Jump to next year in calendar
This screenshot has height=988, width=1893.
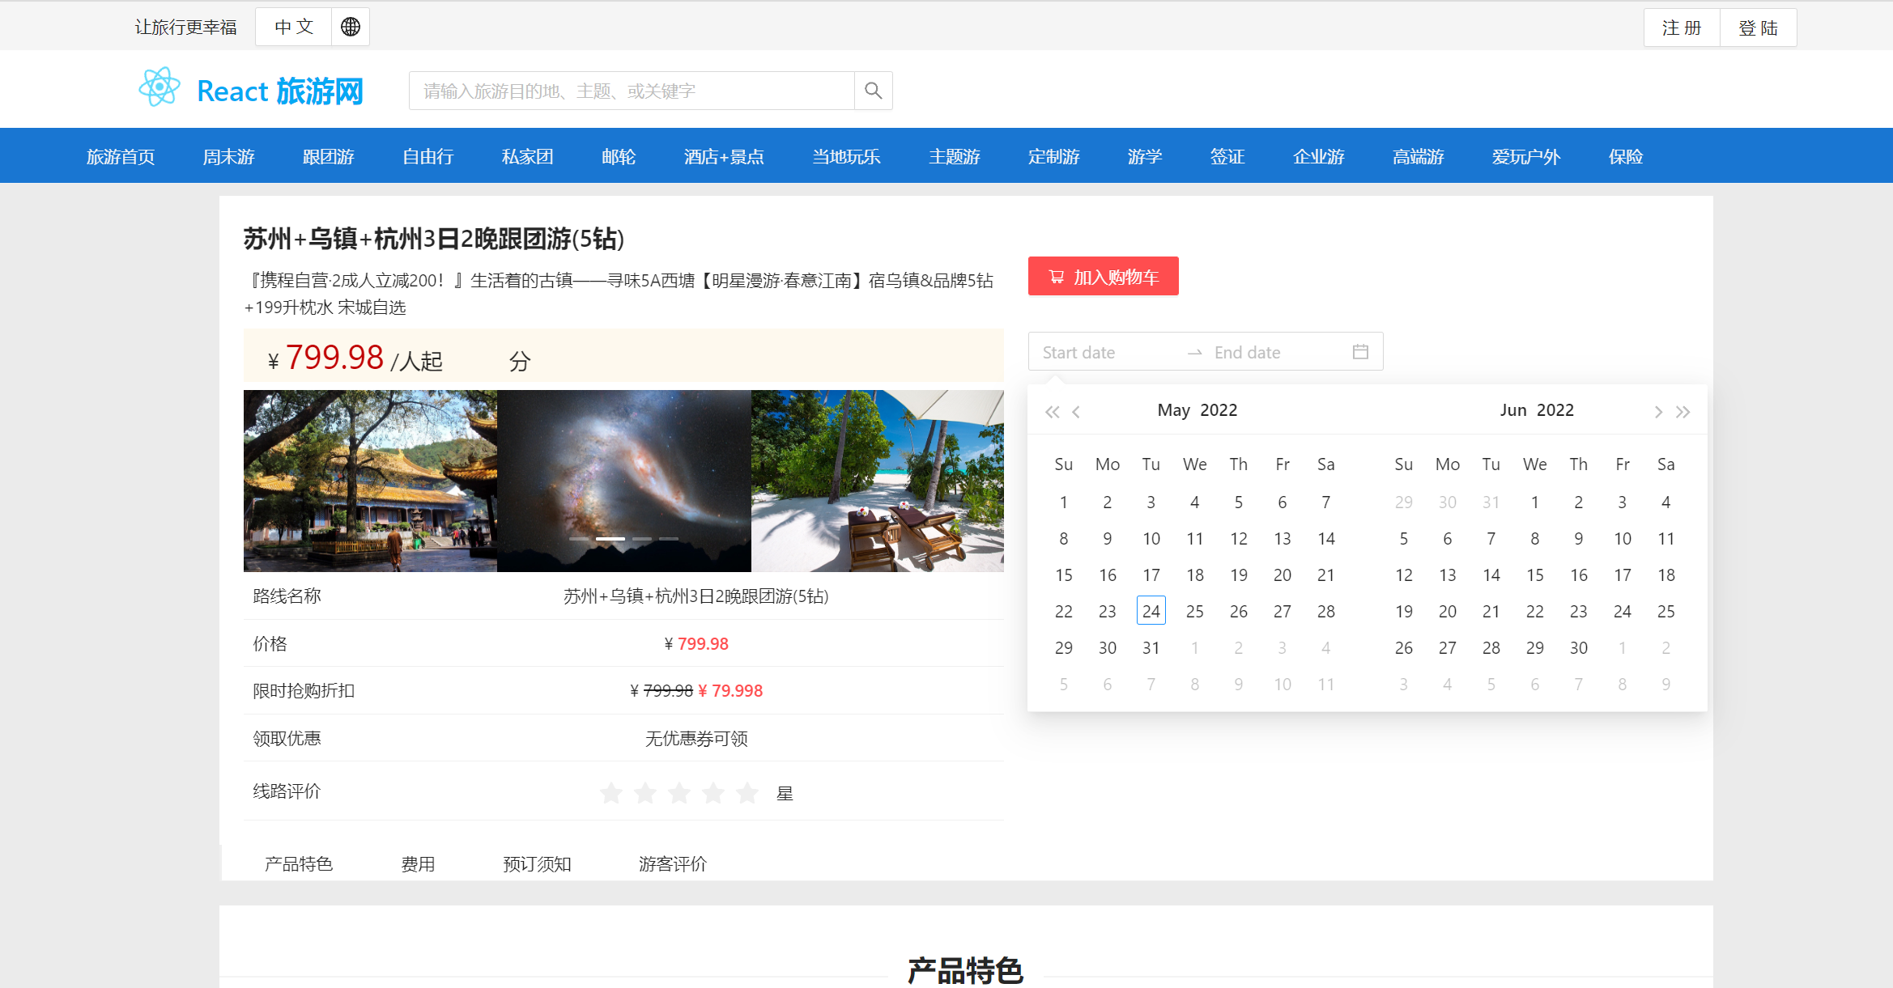pyautogui.click(x=1683, y=412)
